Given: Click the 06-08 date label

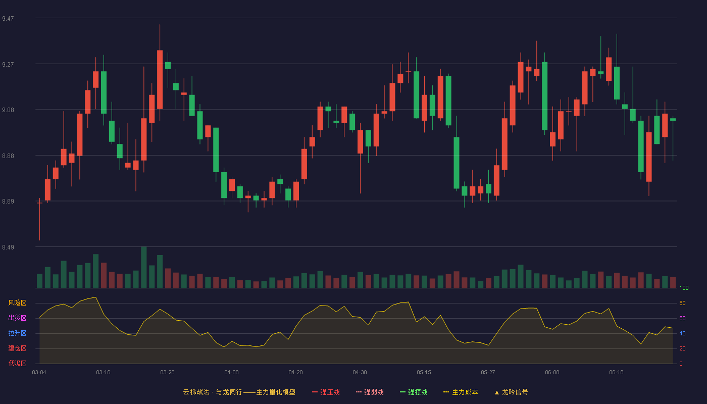Looking at the screenshot, I should (552, 372).
